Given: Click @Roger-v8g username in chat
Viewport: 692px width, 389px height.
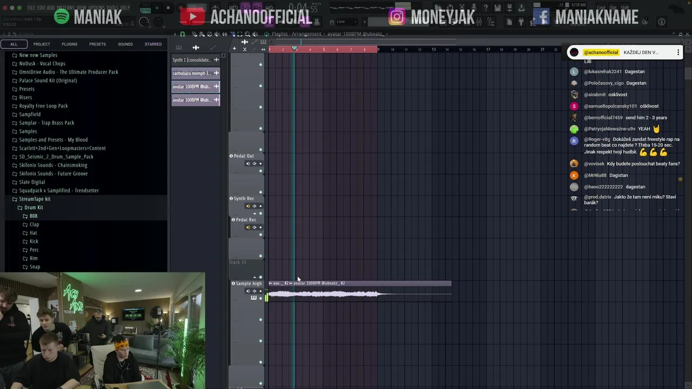Looking at the screenshot, I should [x=597, y=139].
